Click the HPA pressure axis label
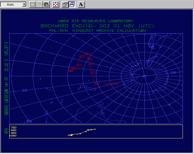Screen dimensions: 194x154 click(x=6, y=131)
